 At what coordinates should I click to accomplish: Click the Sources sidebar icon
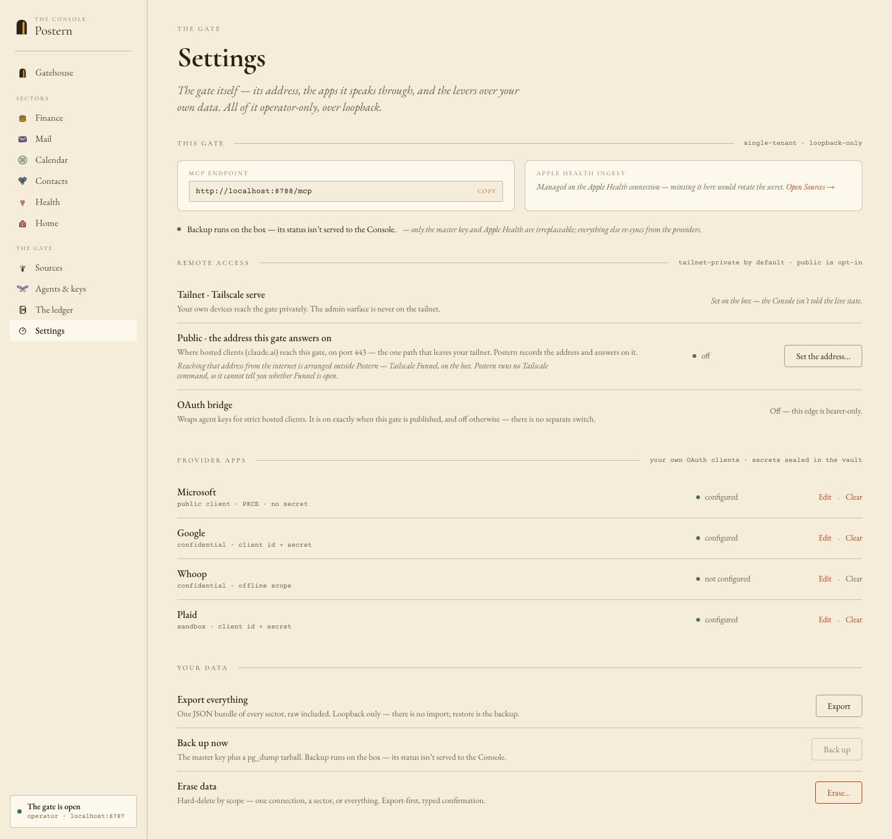pyautogui.click(x=23, y=268)
